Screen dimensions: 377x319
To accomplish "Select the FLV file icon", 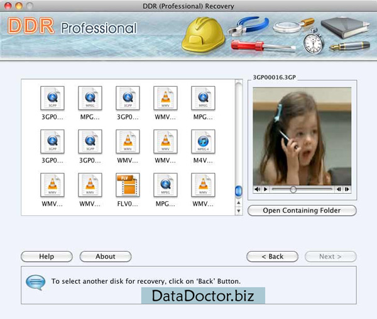I will 128,185.
